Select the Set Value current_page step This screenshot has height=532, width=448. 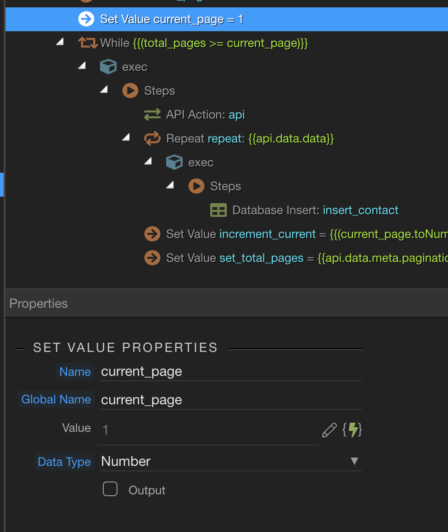[x=171, y=19]
